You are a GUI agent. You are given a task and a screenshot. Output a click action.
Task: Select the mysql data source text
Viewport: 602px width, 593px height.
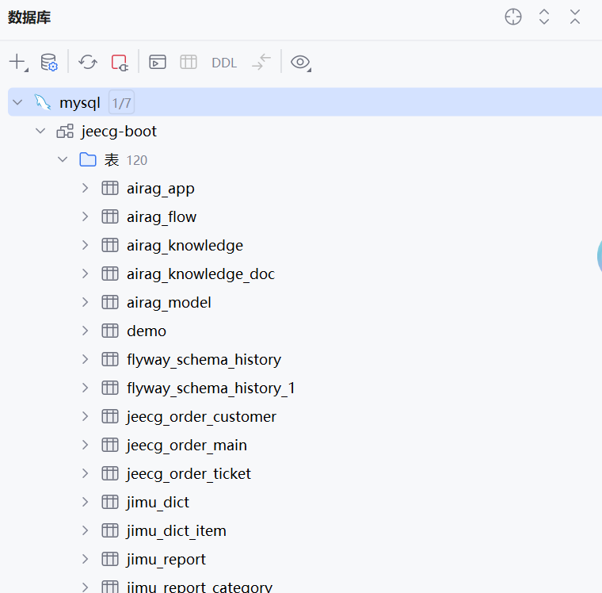80,103
